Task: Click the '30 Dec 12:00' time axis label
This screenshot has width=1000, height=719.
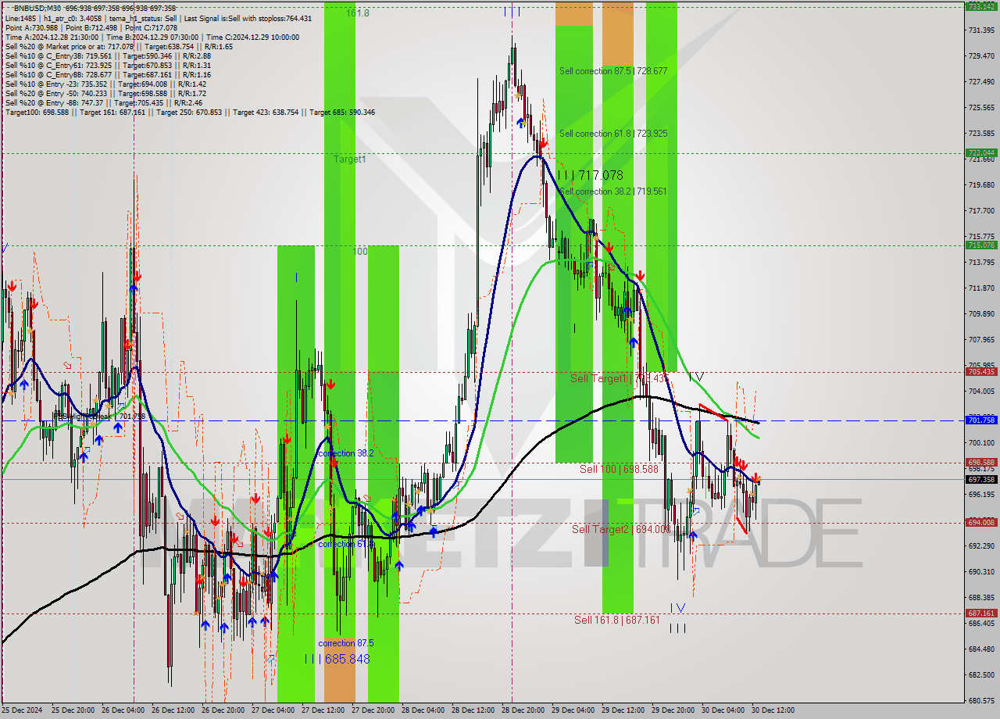Action: point(772,710)
